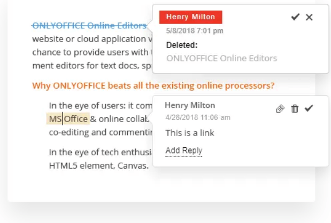Click the timestamp '5/8/2018 7:01 pm'
331x223 pixels.
195,31
